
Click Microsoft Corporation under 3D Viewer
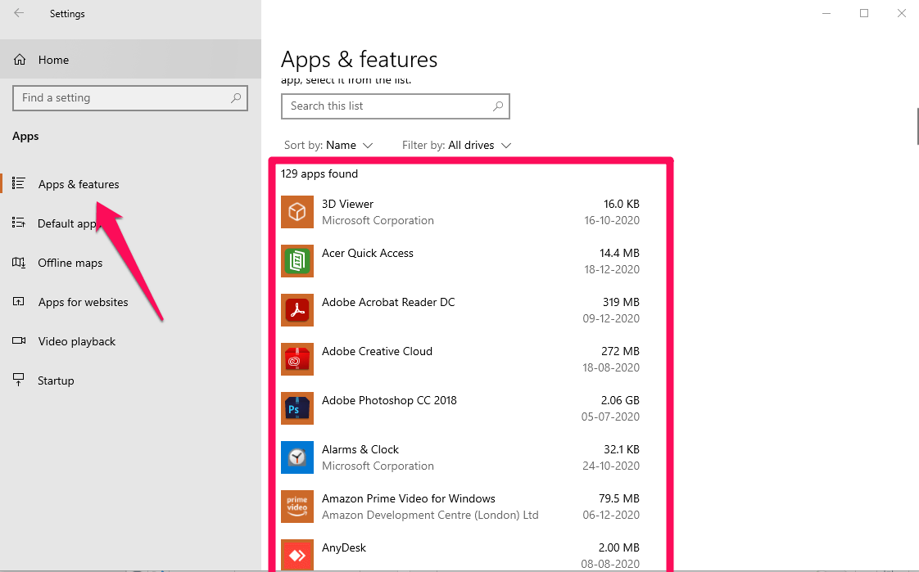(378, 220)
